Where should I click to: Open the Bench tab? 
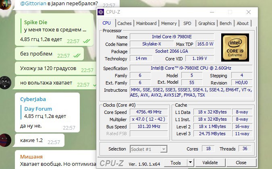tap(225, 23)
